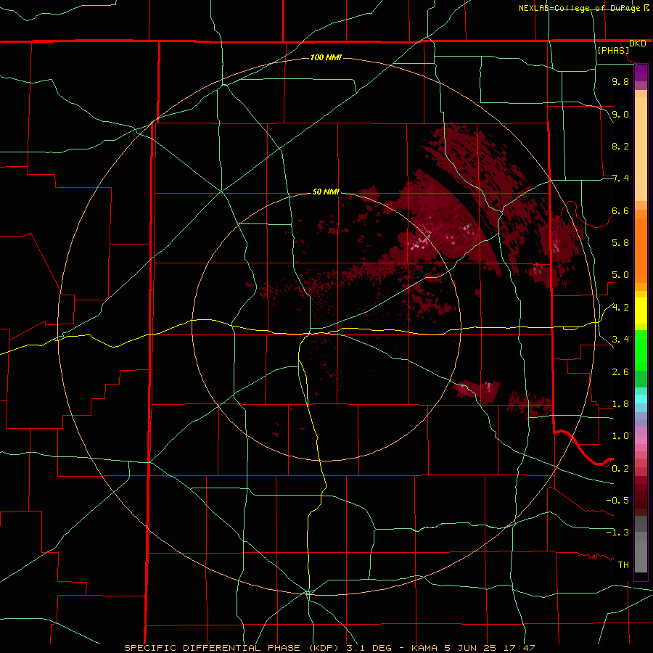
Task: Click the bright green segment of color bar
Action: tap(641, 350)
